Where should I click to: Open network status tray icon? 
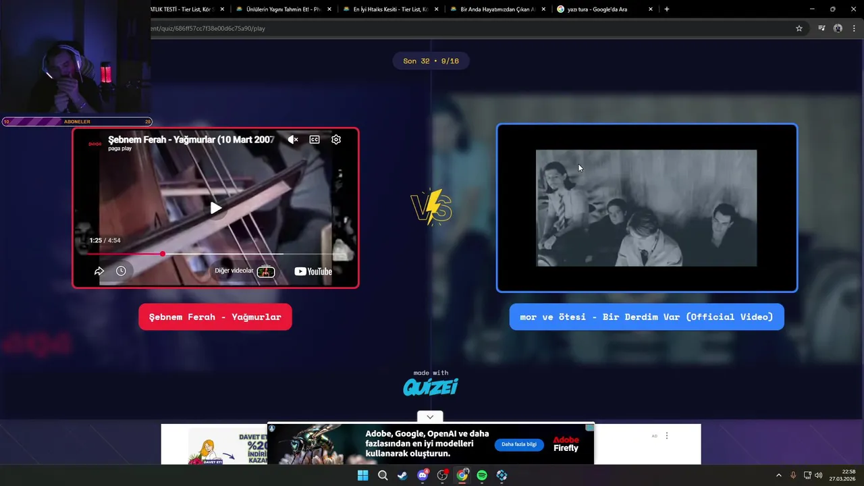pyautogui.click(x=807, y=475)
